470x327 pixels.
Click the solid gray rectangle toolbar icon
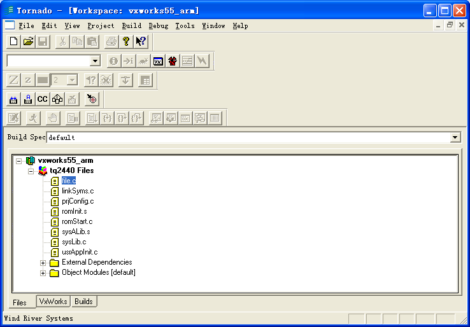pyautogui.click(x=43, y=80)
